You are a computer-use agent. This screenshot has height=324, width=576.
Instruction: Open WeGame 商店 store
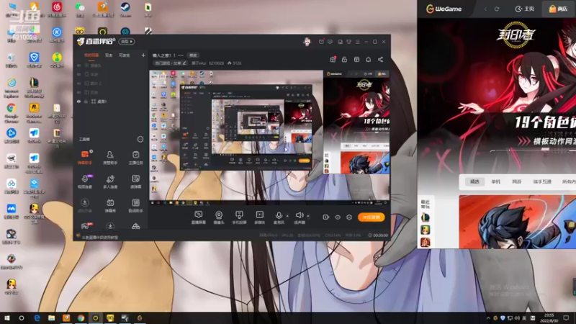(559, 9)
